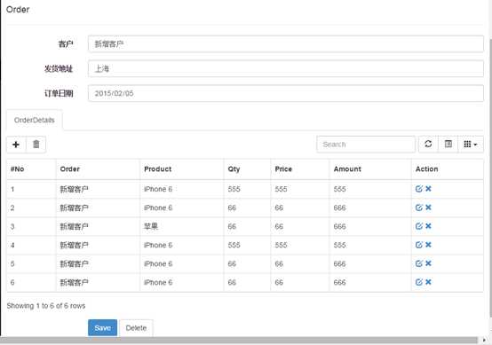The height and width of the screenshot is (345, 492).
Task: Click the 苹果 product cell in row 3
Action: tap(182, 226)
